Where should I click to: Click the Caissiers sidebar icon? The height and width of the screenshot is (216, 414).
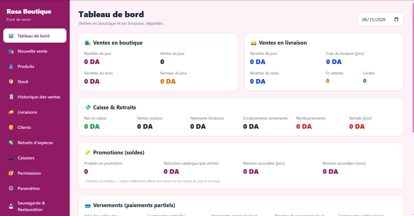[11, 158]
